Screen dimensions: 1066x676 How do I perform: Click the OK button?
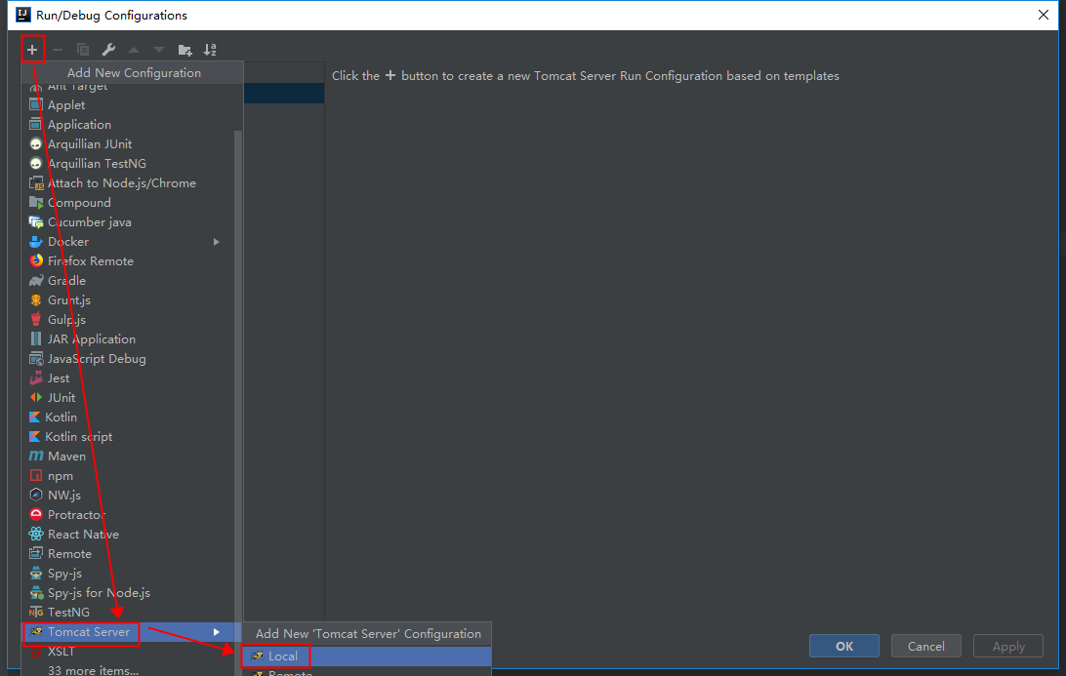pyautogui.click(x=843, y=646)
